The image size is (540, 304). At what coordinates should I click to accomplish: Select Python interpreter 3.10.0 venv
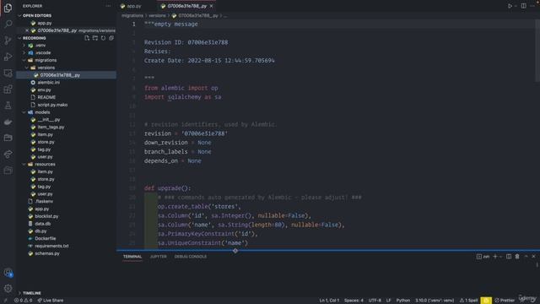[x=435, y=301]
